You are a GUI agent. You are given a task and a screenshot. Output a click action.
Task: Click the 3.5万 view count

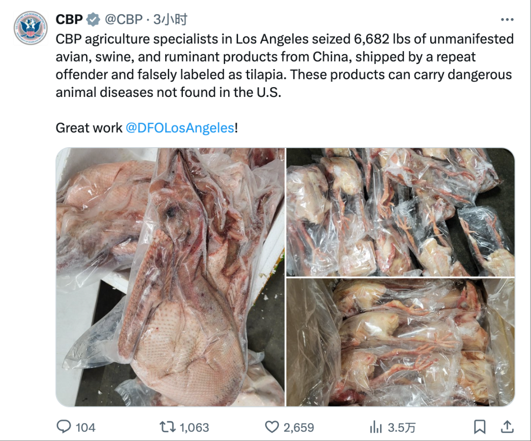(x=402, y=427)
